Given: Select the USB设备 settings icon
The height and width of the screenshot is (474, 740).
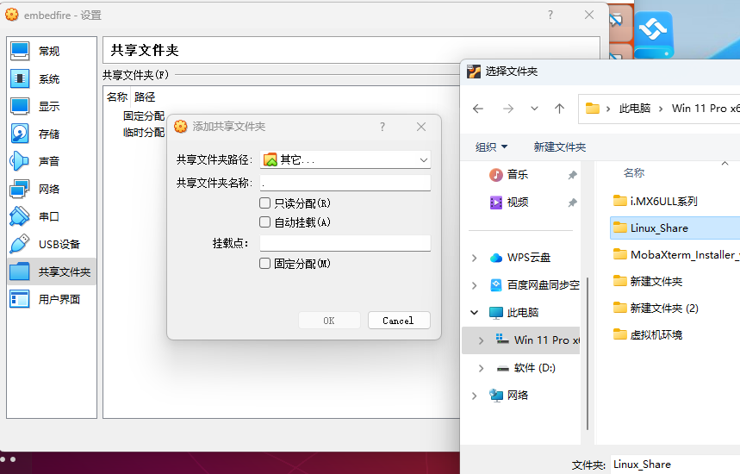Looking at the screenshot, I should (20, 244).
